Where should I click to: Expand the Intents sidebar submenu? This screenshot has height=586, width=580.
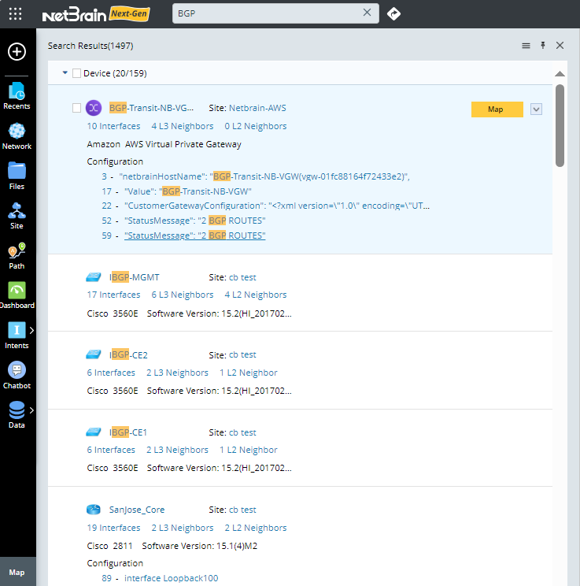pos(31,330)
